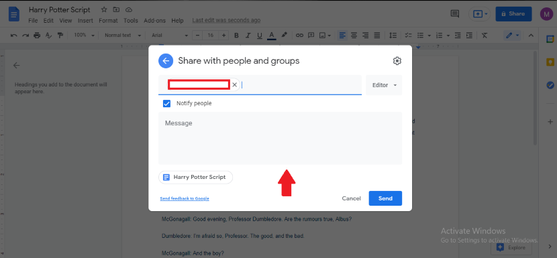This screenshot has width=557, height=258.
Task: Toggle Underline formatting
Action: pyautogui.click(x=259, y=35)
